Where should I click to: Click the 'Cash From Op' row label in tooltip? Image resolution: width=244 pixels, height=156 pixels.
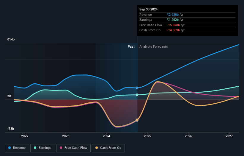(x=150, y=30)
